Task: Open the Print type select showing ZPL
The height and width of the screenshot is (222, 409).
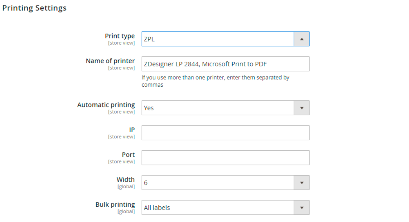Action: [x=225, y=39]
